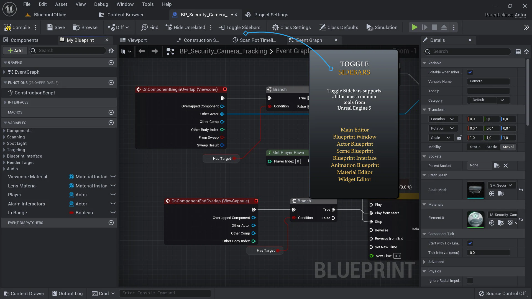Screen dimensions: 532x299
Task: Set Mobility to Static
Action: 475,147
